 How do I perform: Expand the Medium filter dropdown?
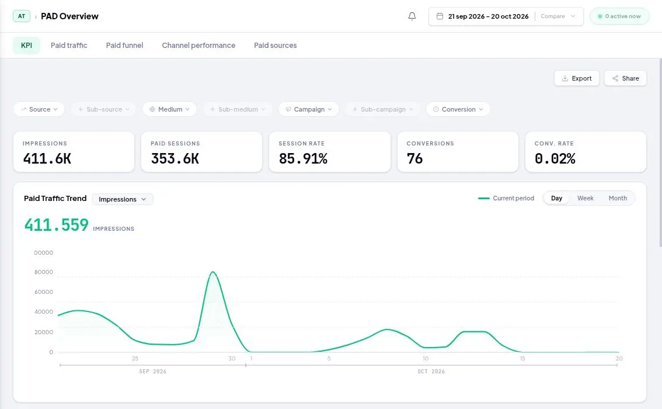pos(169,109)
